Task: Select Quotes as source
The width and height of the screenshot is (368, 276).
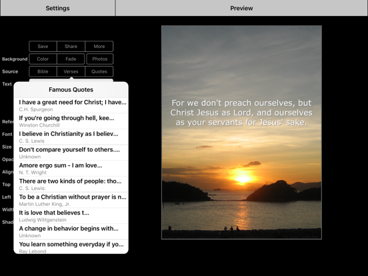Action: click(99, 71)
